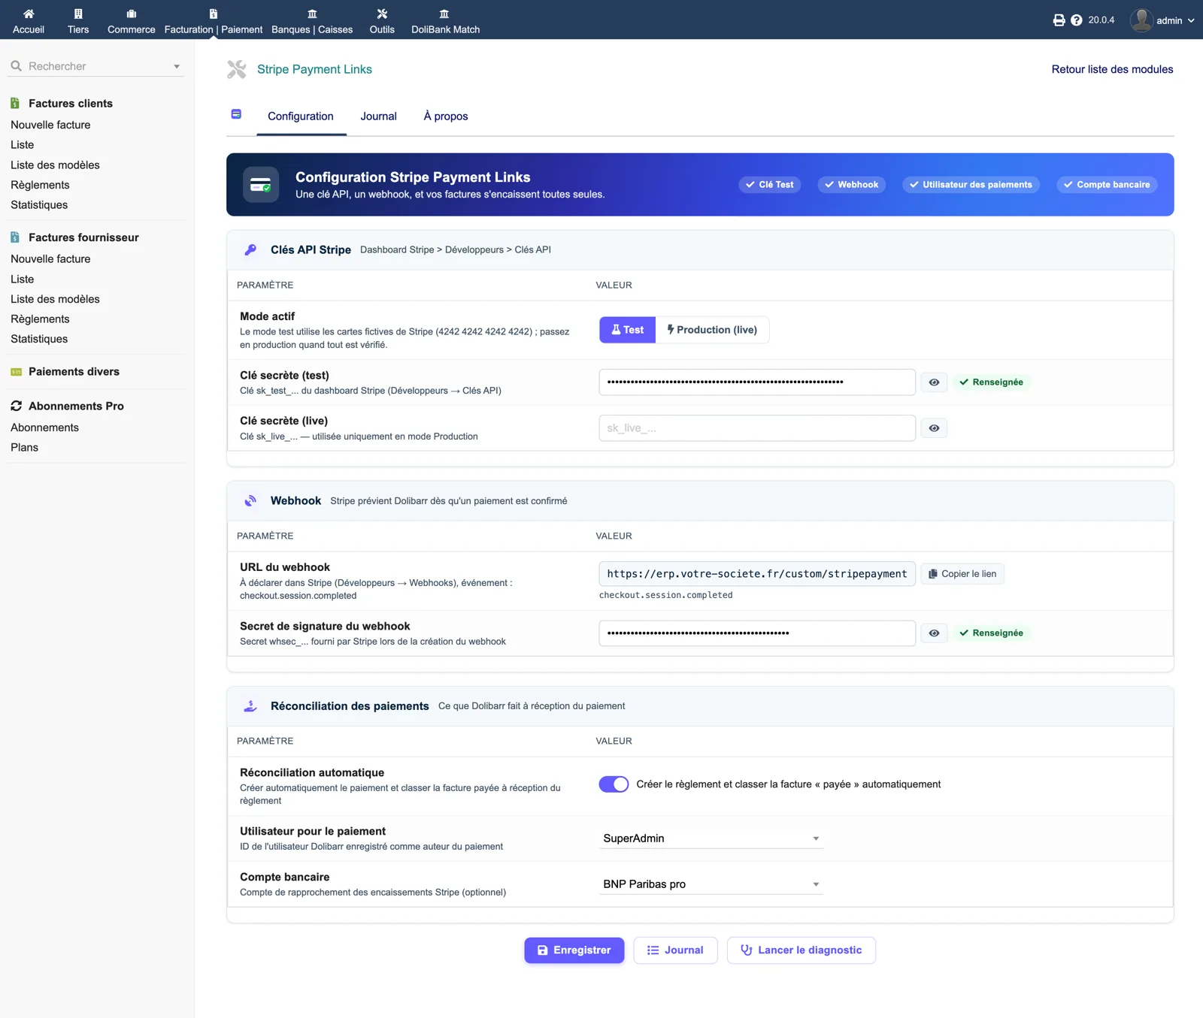
Task: Open the Commerce briefcase icon
Action: (132, 14)
